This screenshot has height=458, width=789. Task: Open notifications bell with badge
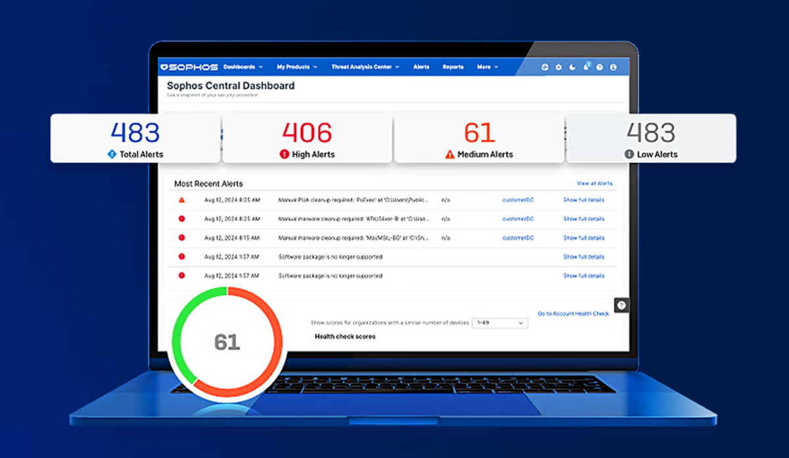pyautogui.click(x=586, y=66)
